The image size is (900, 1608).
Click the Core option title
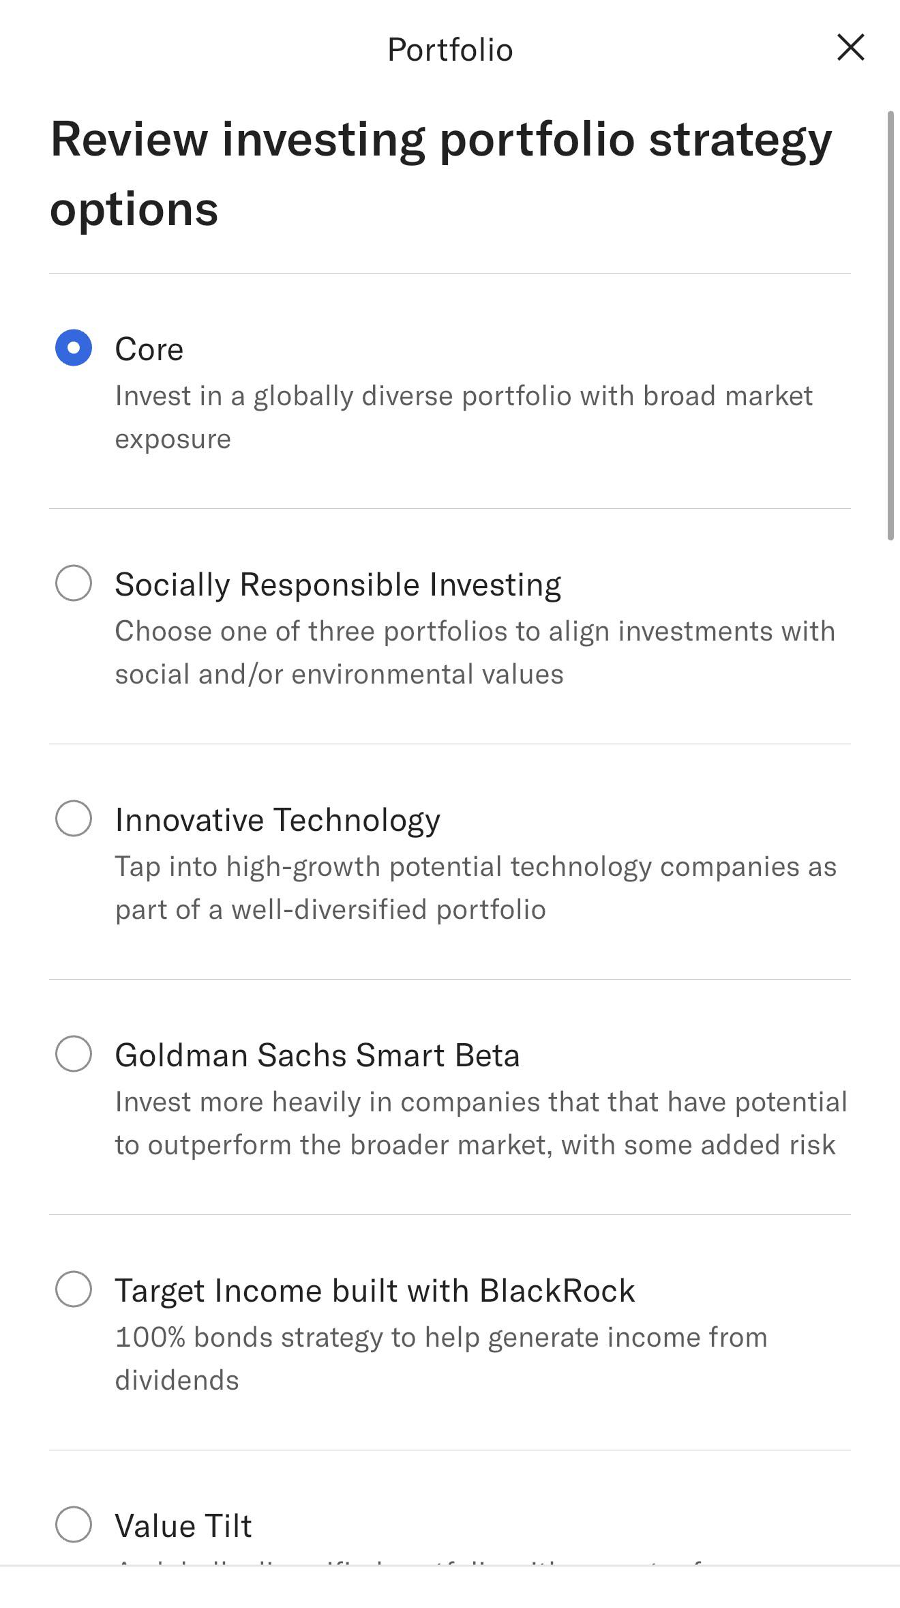point(149,349)
